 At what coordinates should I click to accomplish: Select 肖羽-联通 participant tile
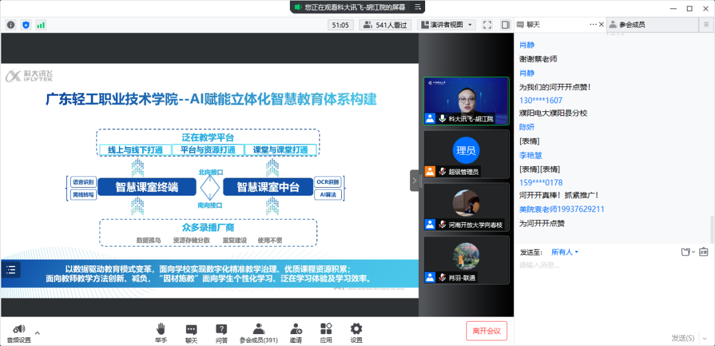click(466, 260)
